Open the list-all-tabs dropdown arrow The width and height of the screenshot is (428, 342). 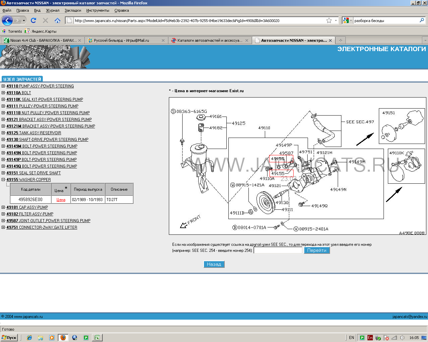coord(425,40)
